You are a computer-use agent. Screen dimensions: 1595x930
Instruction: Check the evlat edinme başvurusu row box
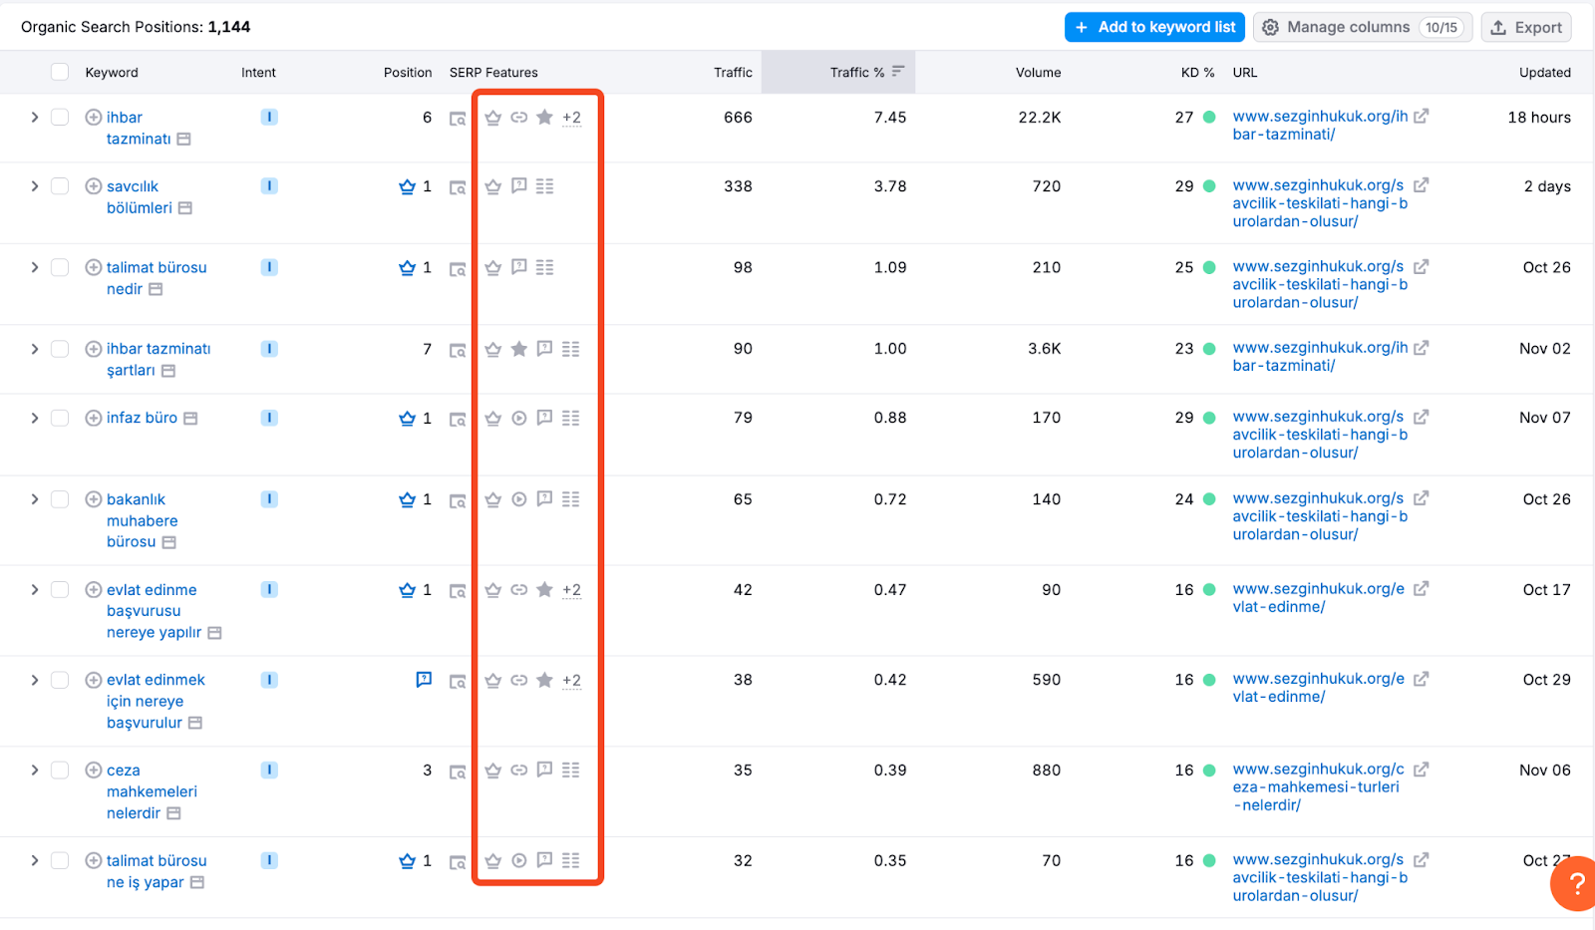click(60, 590)
